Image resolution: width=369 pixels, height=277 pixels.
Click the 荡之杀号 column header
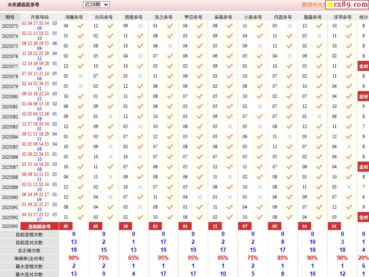point(163,17)
